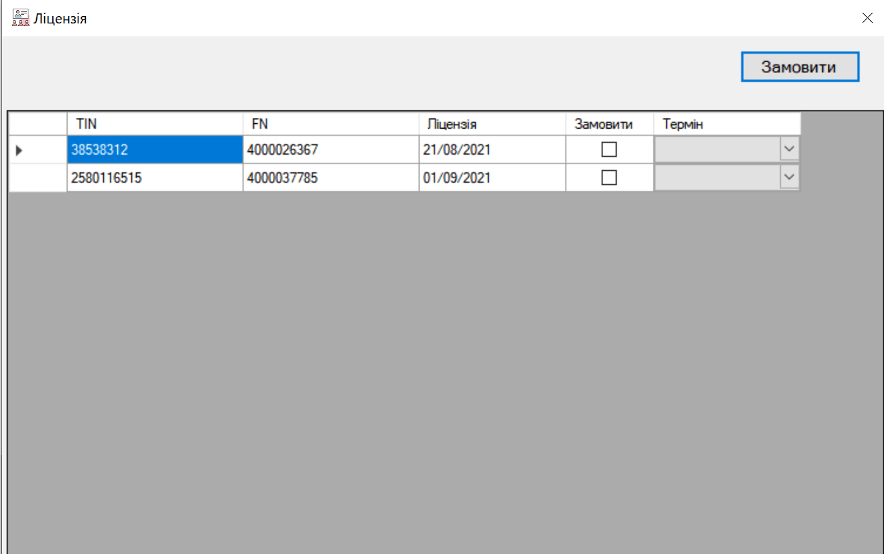Click the Термін column header
Screen dimensions: 884x554
[727, 124]
